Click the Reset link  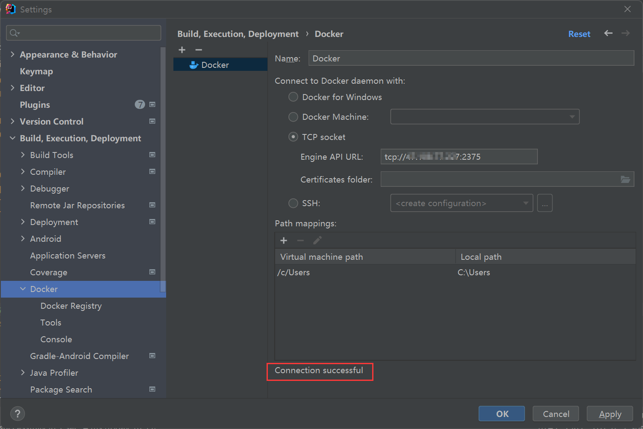tap(579, 34)
